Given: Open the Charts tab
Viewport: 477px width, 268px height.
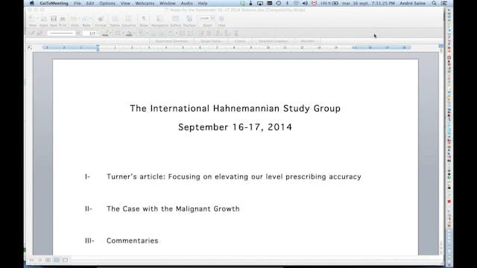Looking at the screenshot, I should tap(240, 41).
